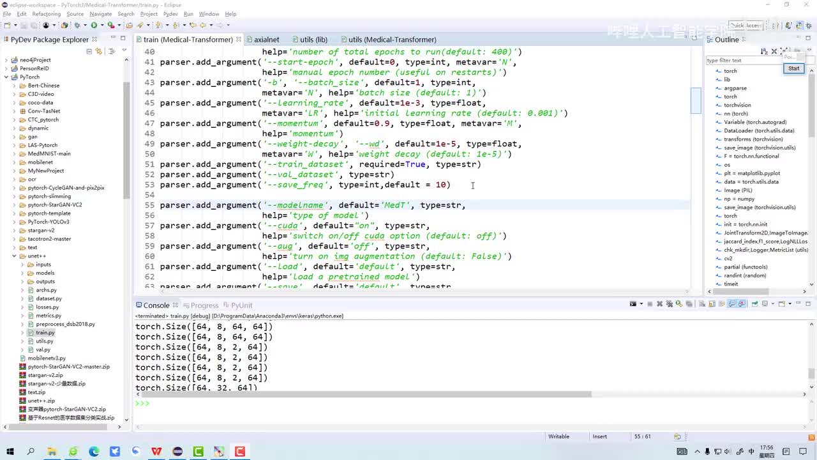Toggle show console on standard error change
Screen dimensions: 817x460
[742, 304]
